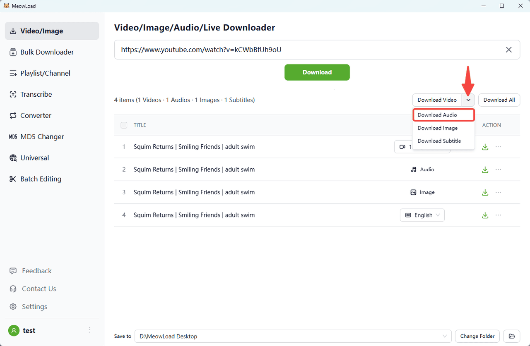Click the download icon for the Audio row

[485, 169]
